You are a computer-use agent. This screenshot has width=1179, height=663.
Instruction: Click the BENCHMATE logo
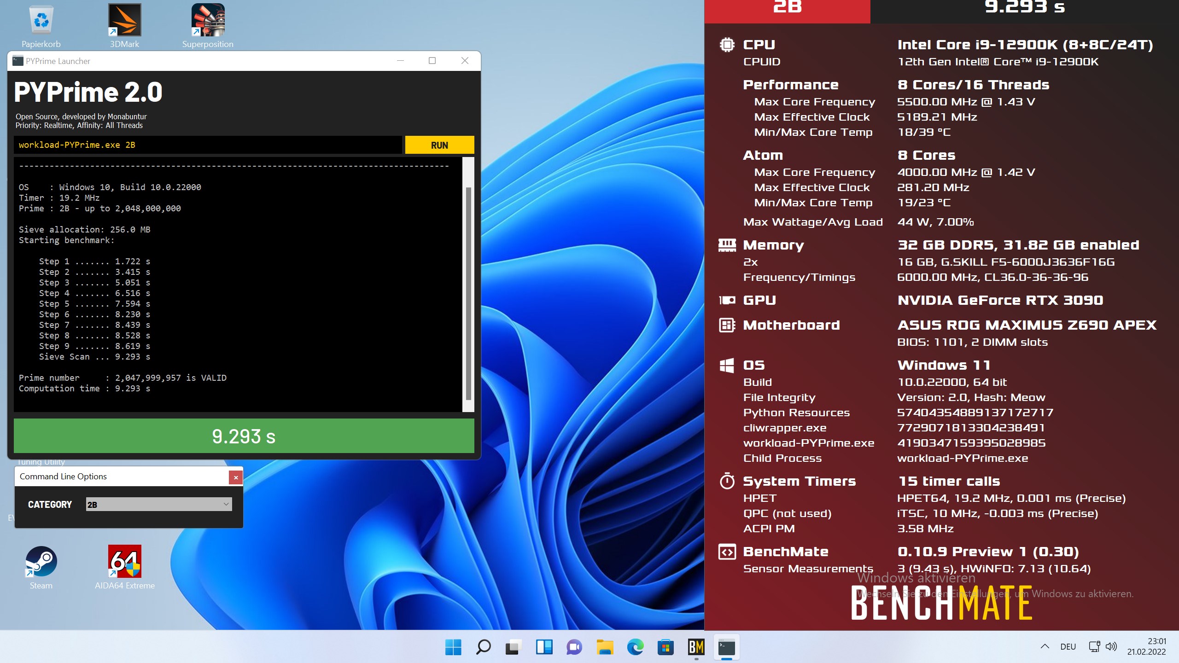[x=941, y=603]
